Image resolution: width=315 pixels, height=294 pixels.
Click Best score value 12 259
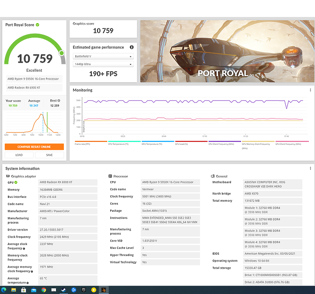tap(55, 105)
